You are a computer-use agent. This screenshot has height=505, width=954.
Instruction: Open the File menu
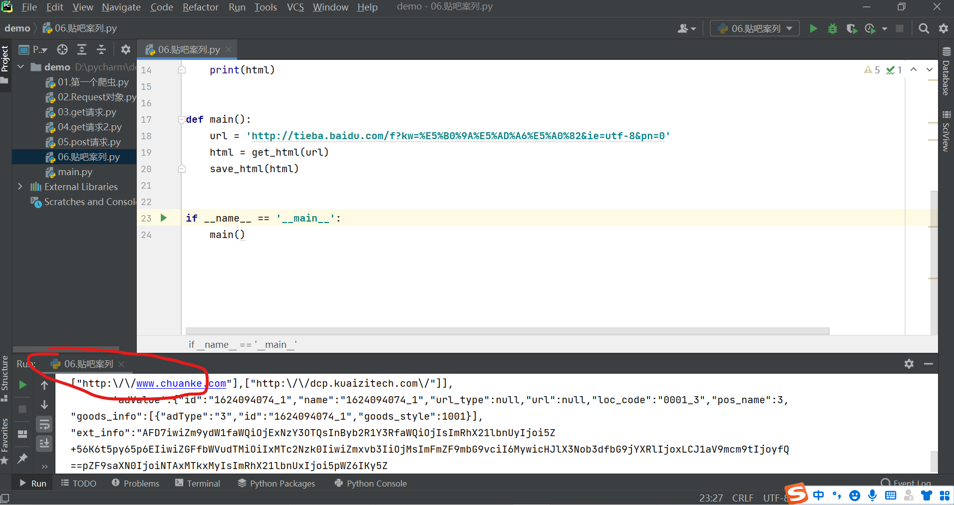(x=29, y=7)
